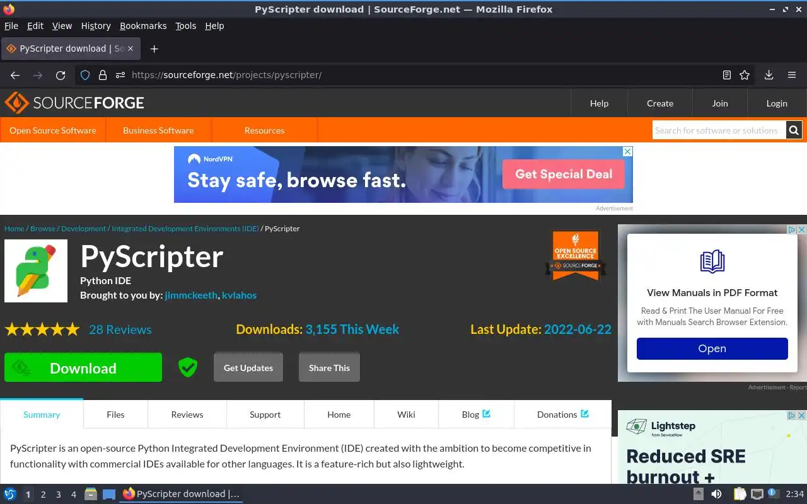Viewport: 807px width, 504px height.
Task: Open the Firefox downloads arrow icon
Action: point(769,75)
